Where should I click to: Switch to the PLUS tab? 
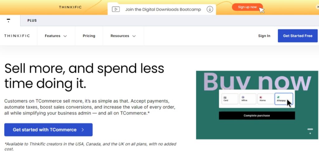click(32, 21)
